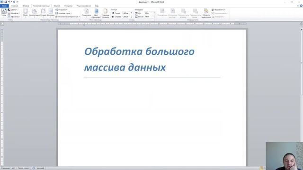Screen dimensions: 303x170
Task: Open the Разрывы breaks dropdown
Action: click(61, 9)
